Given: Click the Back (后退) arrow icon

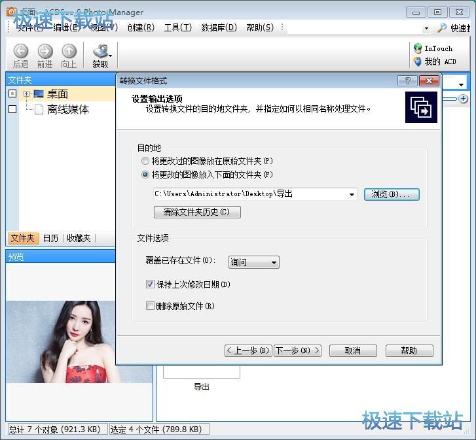Looking at the screenshot, I should [21, 51].
